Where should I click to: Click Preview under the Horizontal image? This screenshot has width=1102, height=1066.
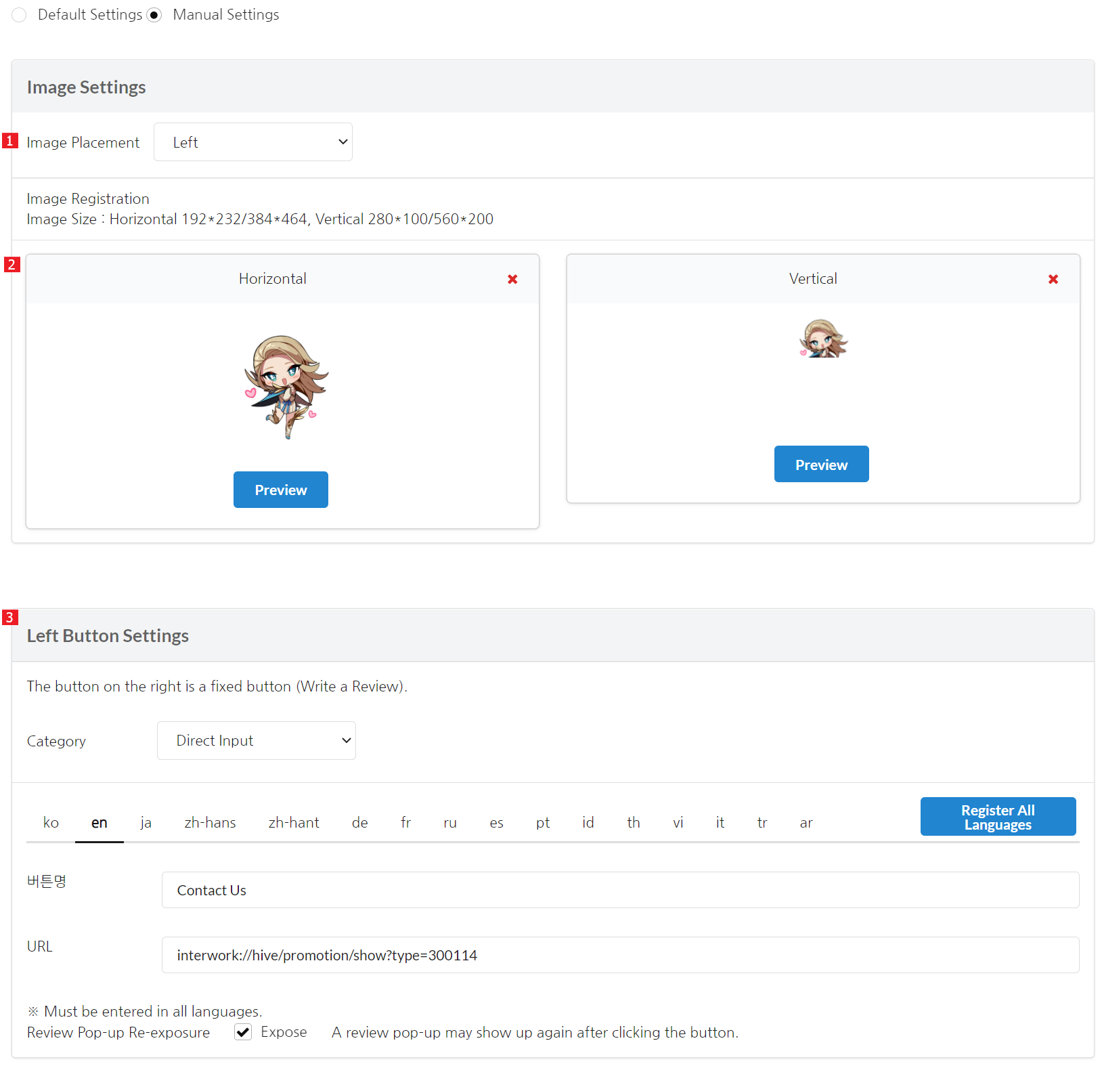tap(281, 490)
